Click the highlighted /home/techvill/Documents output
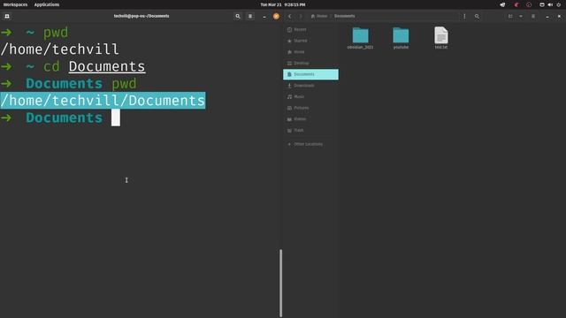 click(103, 100)
